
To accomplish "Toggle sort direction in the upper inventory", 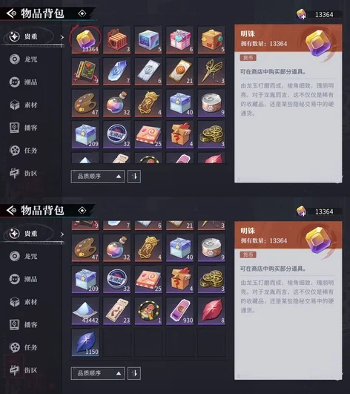I will [134, 177].
